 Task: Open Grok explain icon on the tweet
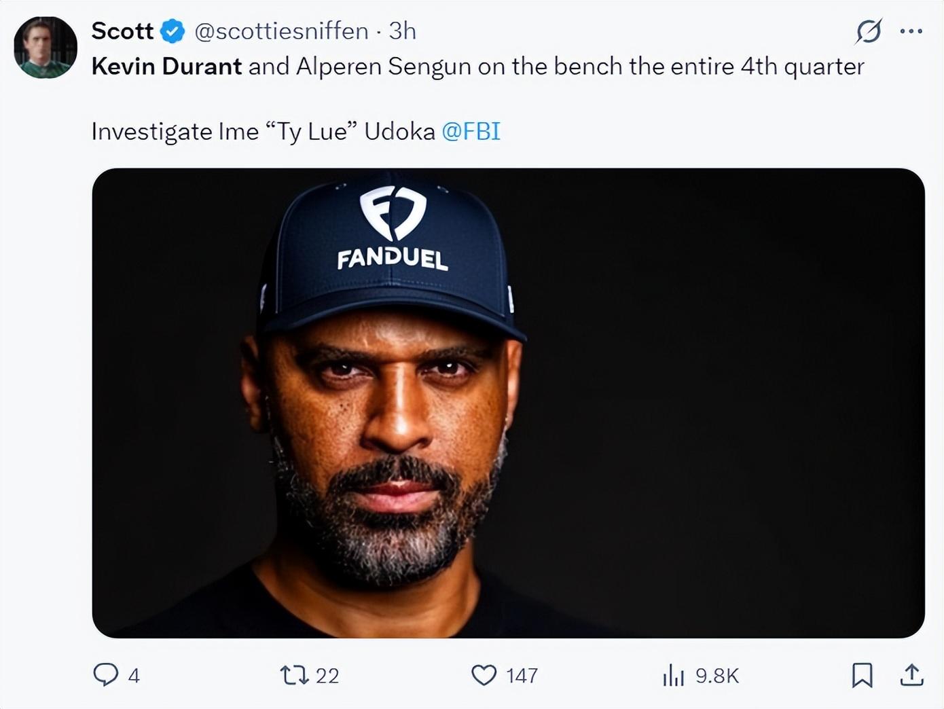(x=869, y=31)
